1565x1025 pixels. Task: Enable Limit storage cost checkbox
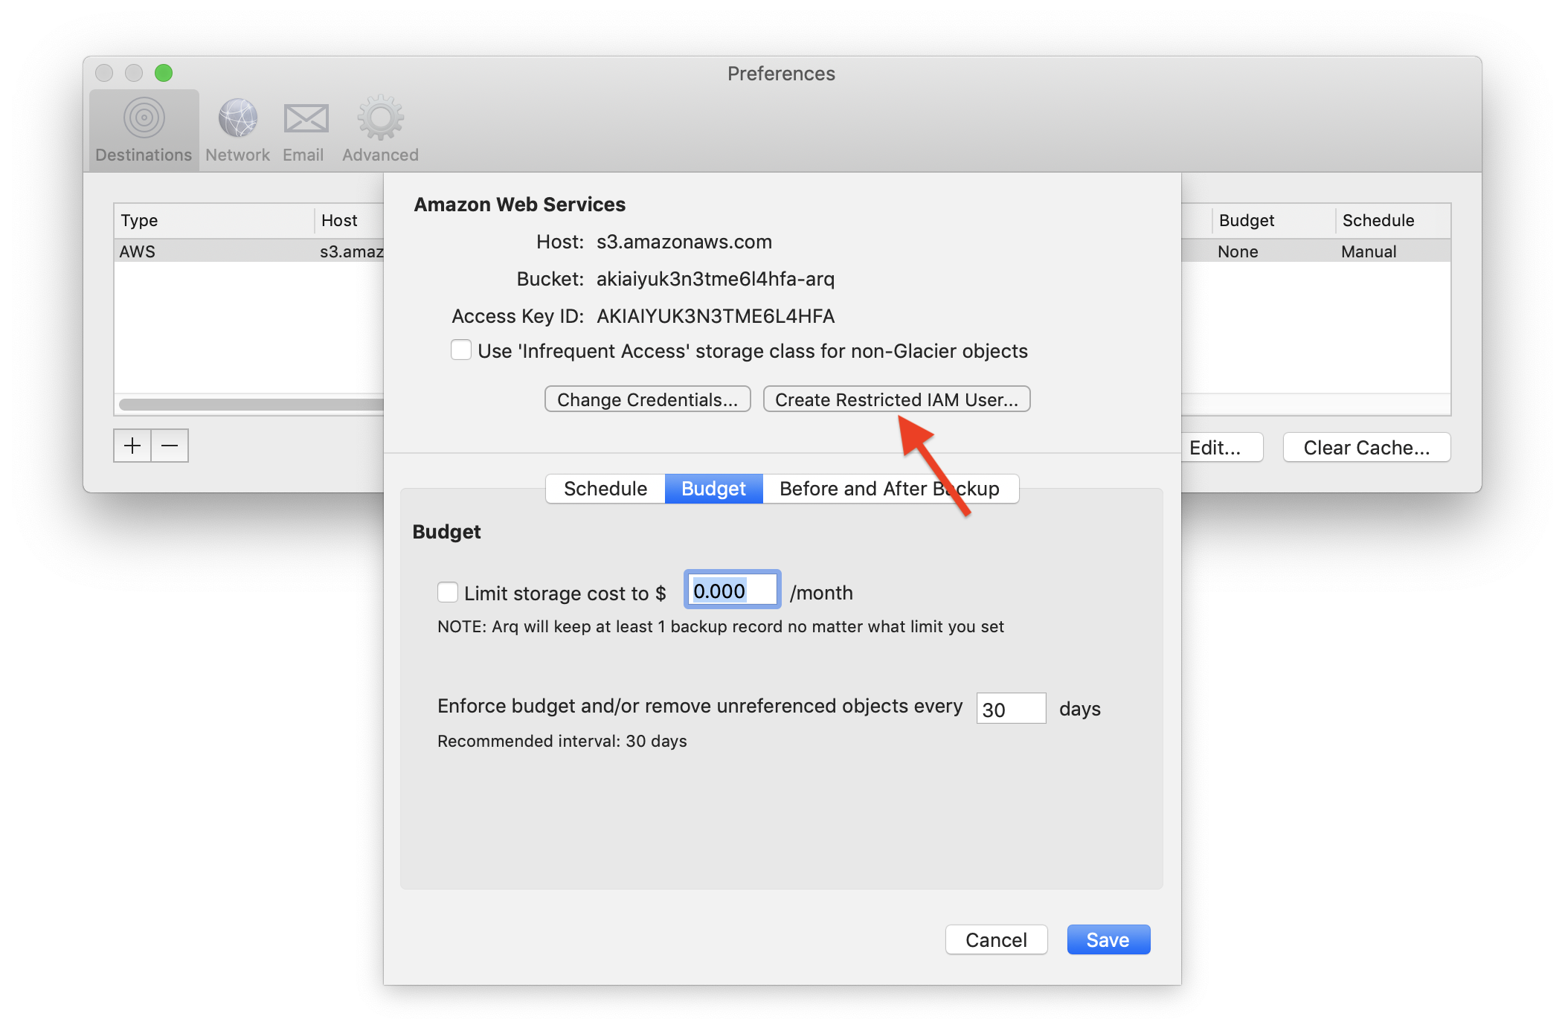tap(448, 592)
